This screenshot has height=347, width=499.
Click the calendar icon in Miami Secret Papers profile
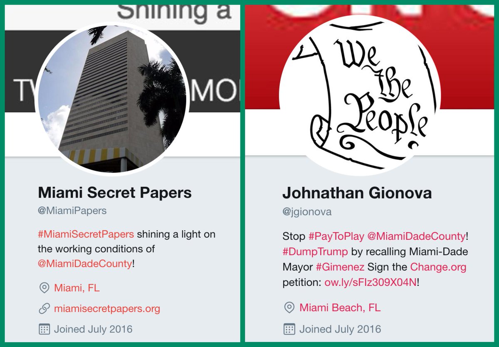pyautogui.click(x=44, y=330)
